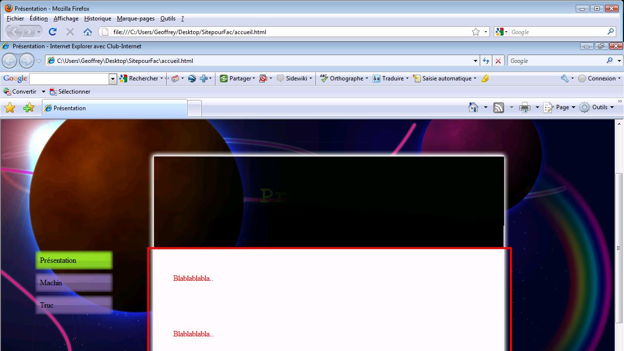Image resolution: width=624 pixels, height=351 pixels.
Task: Stop loading in Internet Explorer address bar
Action: pos(498,61)
